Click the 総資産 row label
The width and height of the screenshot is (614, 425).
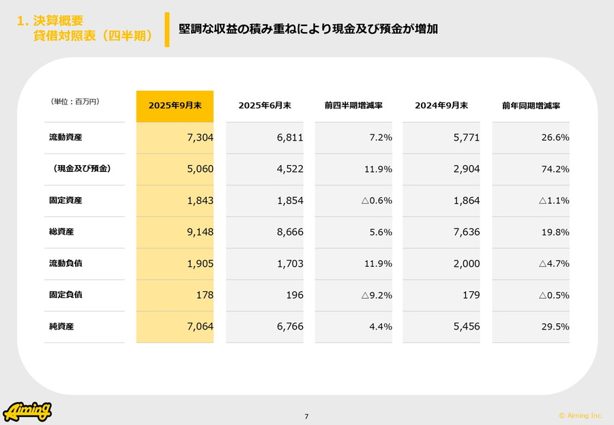pos(61,232)
